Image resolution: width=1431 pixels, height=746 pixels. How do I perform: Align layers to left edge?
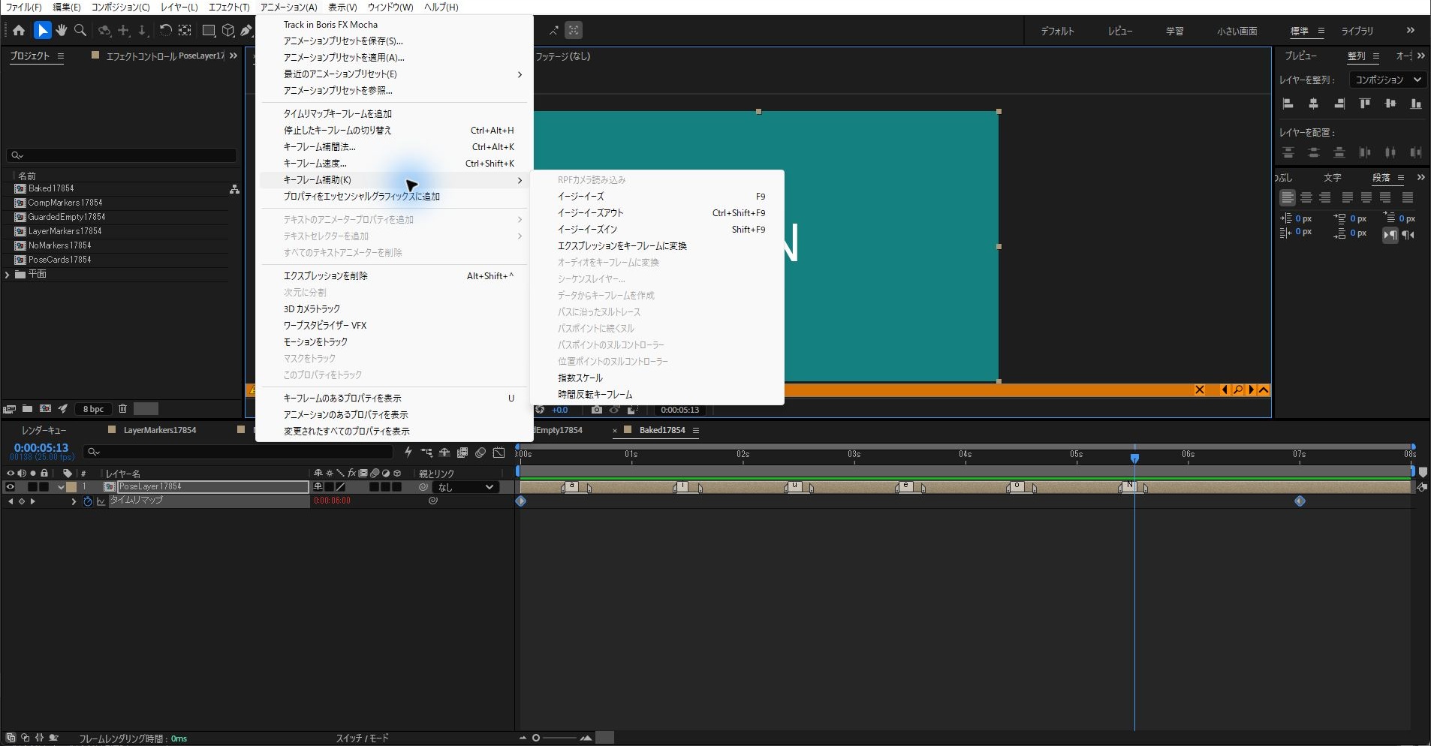pos(1288,104)
